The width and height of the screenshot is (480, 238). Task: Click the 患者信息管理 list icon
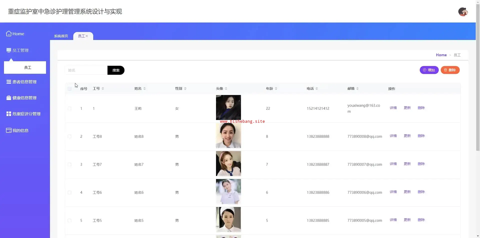point(9,82)
